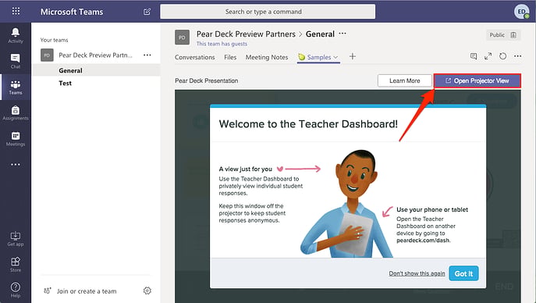
Task: Open more options for Pear Deck team
Action: pos(147,55)
